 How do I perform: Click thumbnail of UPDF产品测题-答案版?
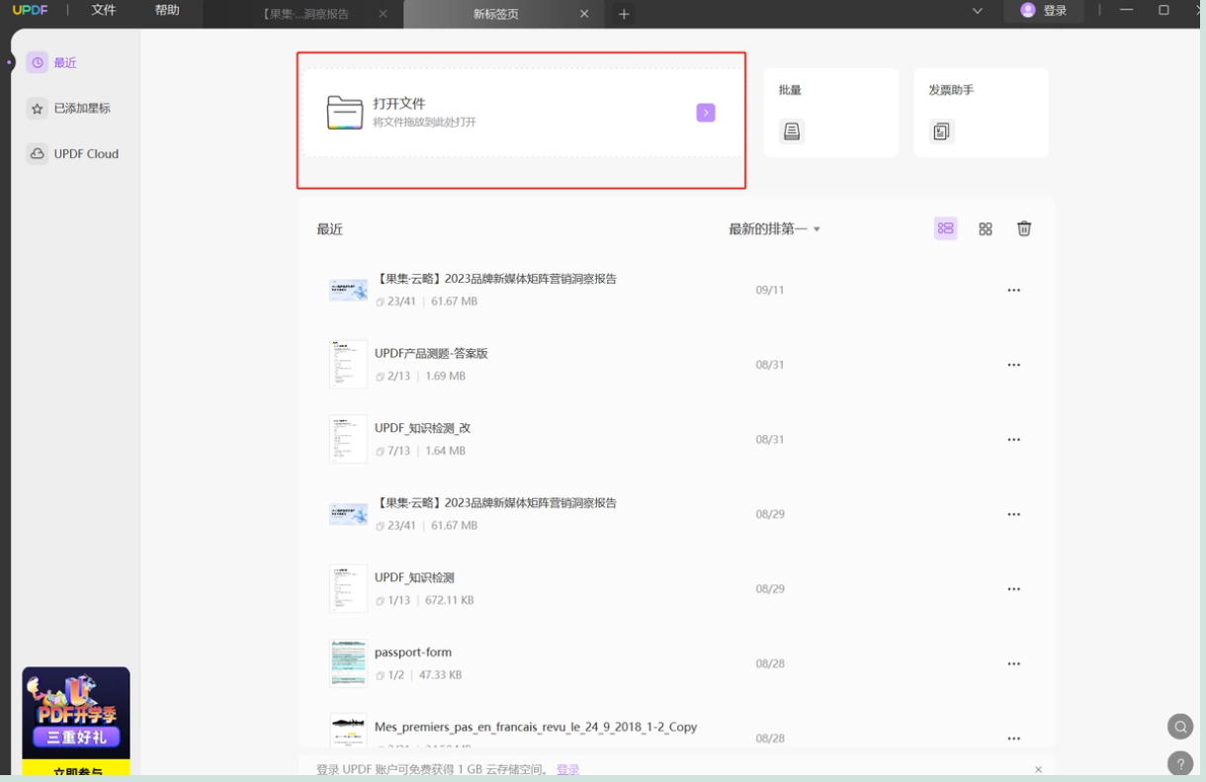348,364
